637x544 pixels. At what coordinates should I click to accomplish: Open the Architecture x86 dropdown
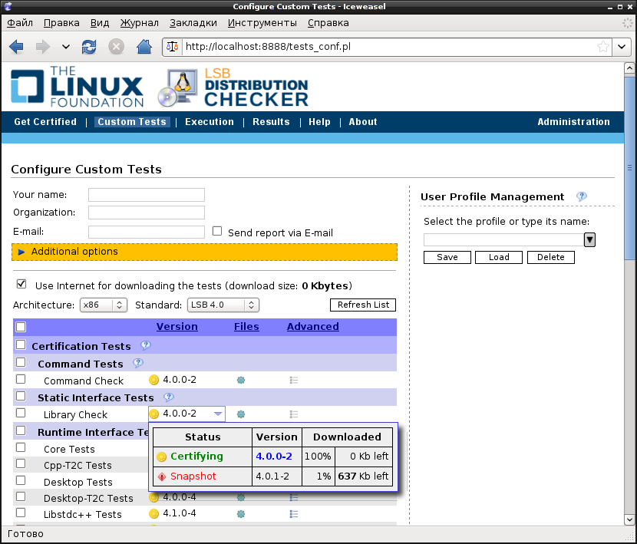[x=103, y=305]
